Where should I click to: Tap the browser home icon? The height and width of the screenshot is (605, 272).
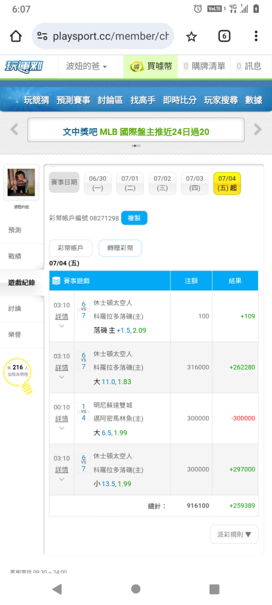[16, 36]
